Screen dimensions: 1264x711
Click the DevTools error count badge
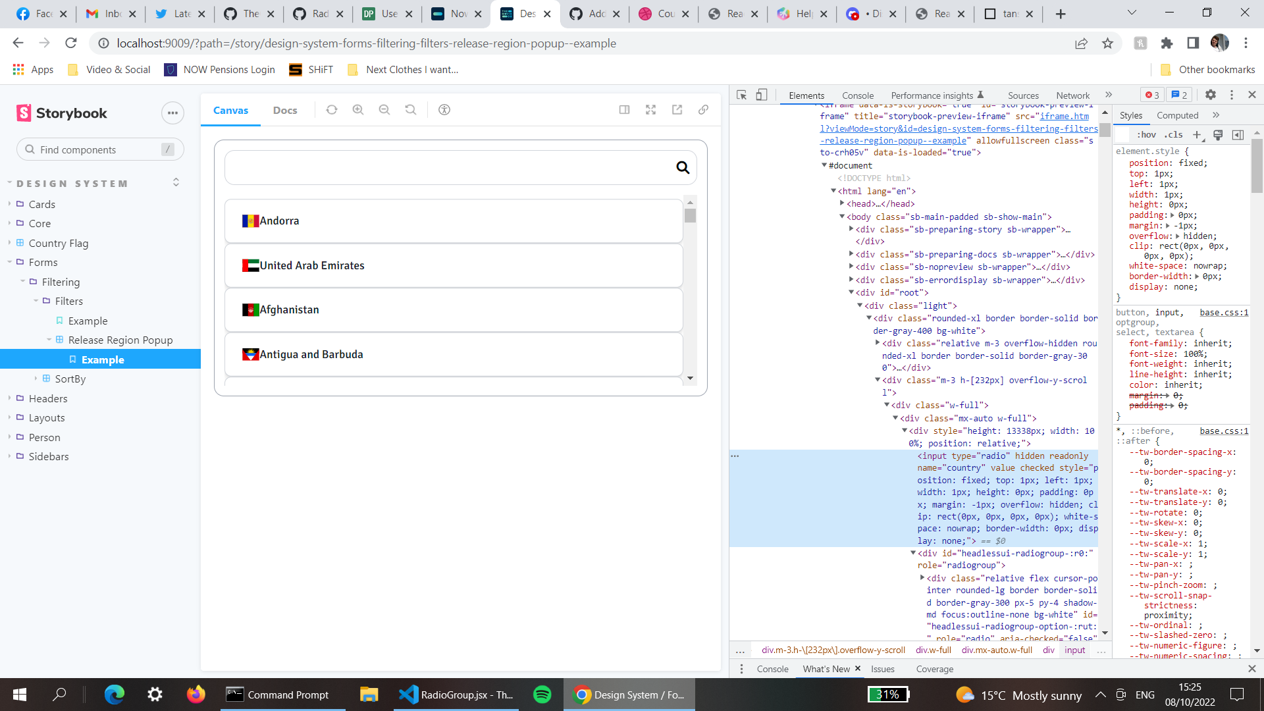point(1153,95)
